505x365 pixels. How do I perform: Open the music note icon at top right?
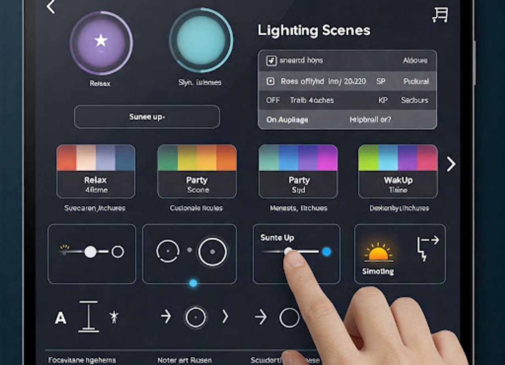click(440, 15)
